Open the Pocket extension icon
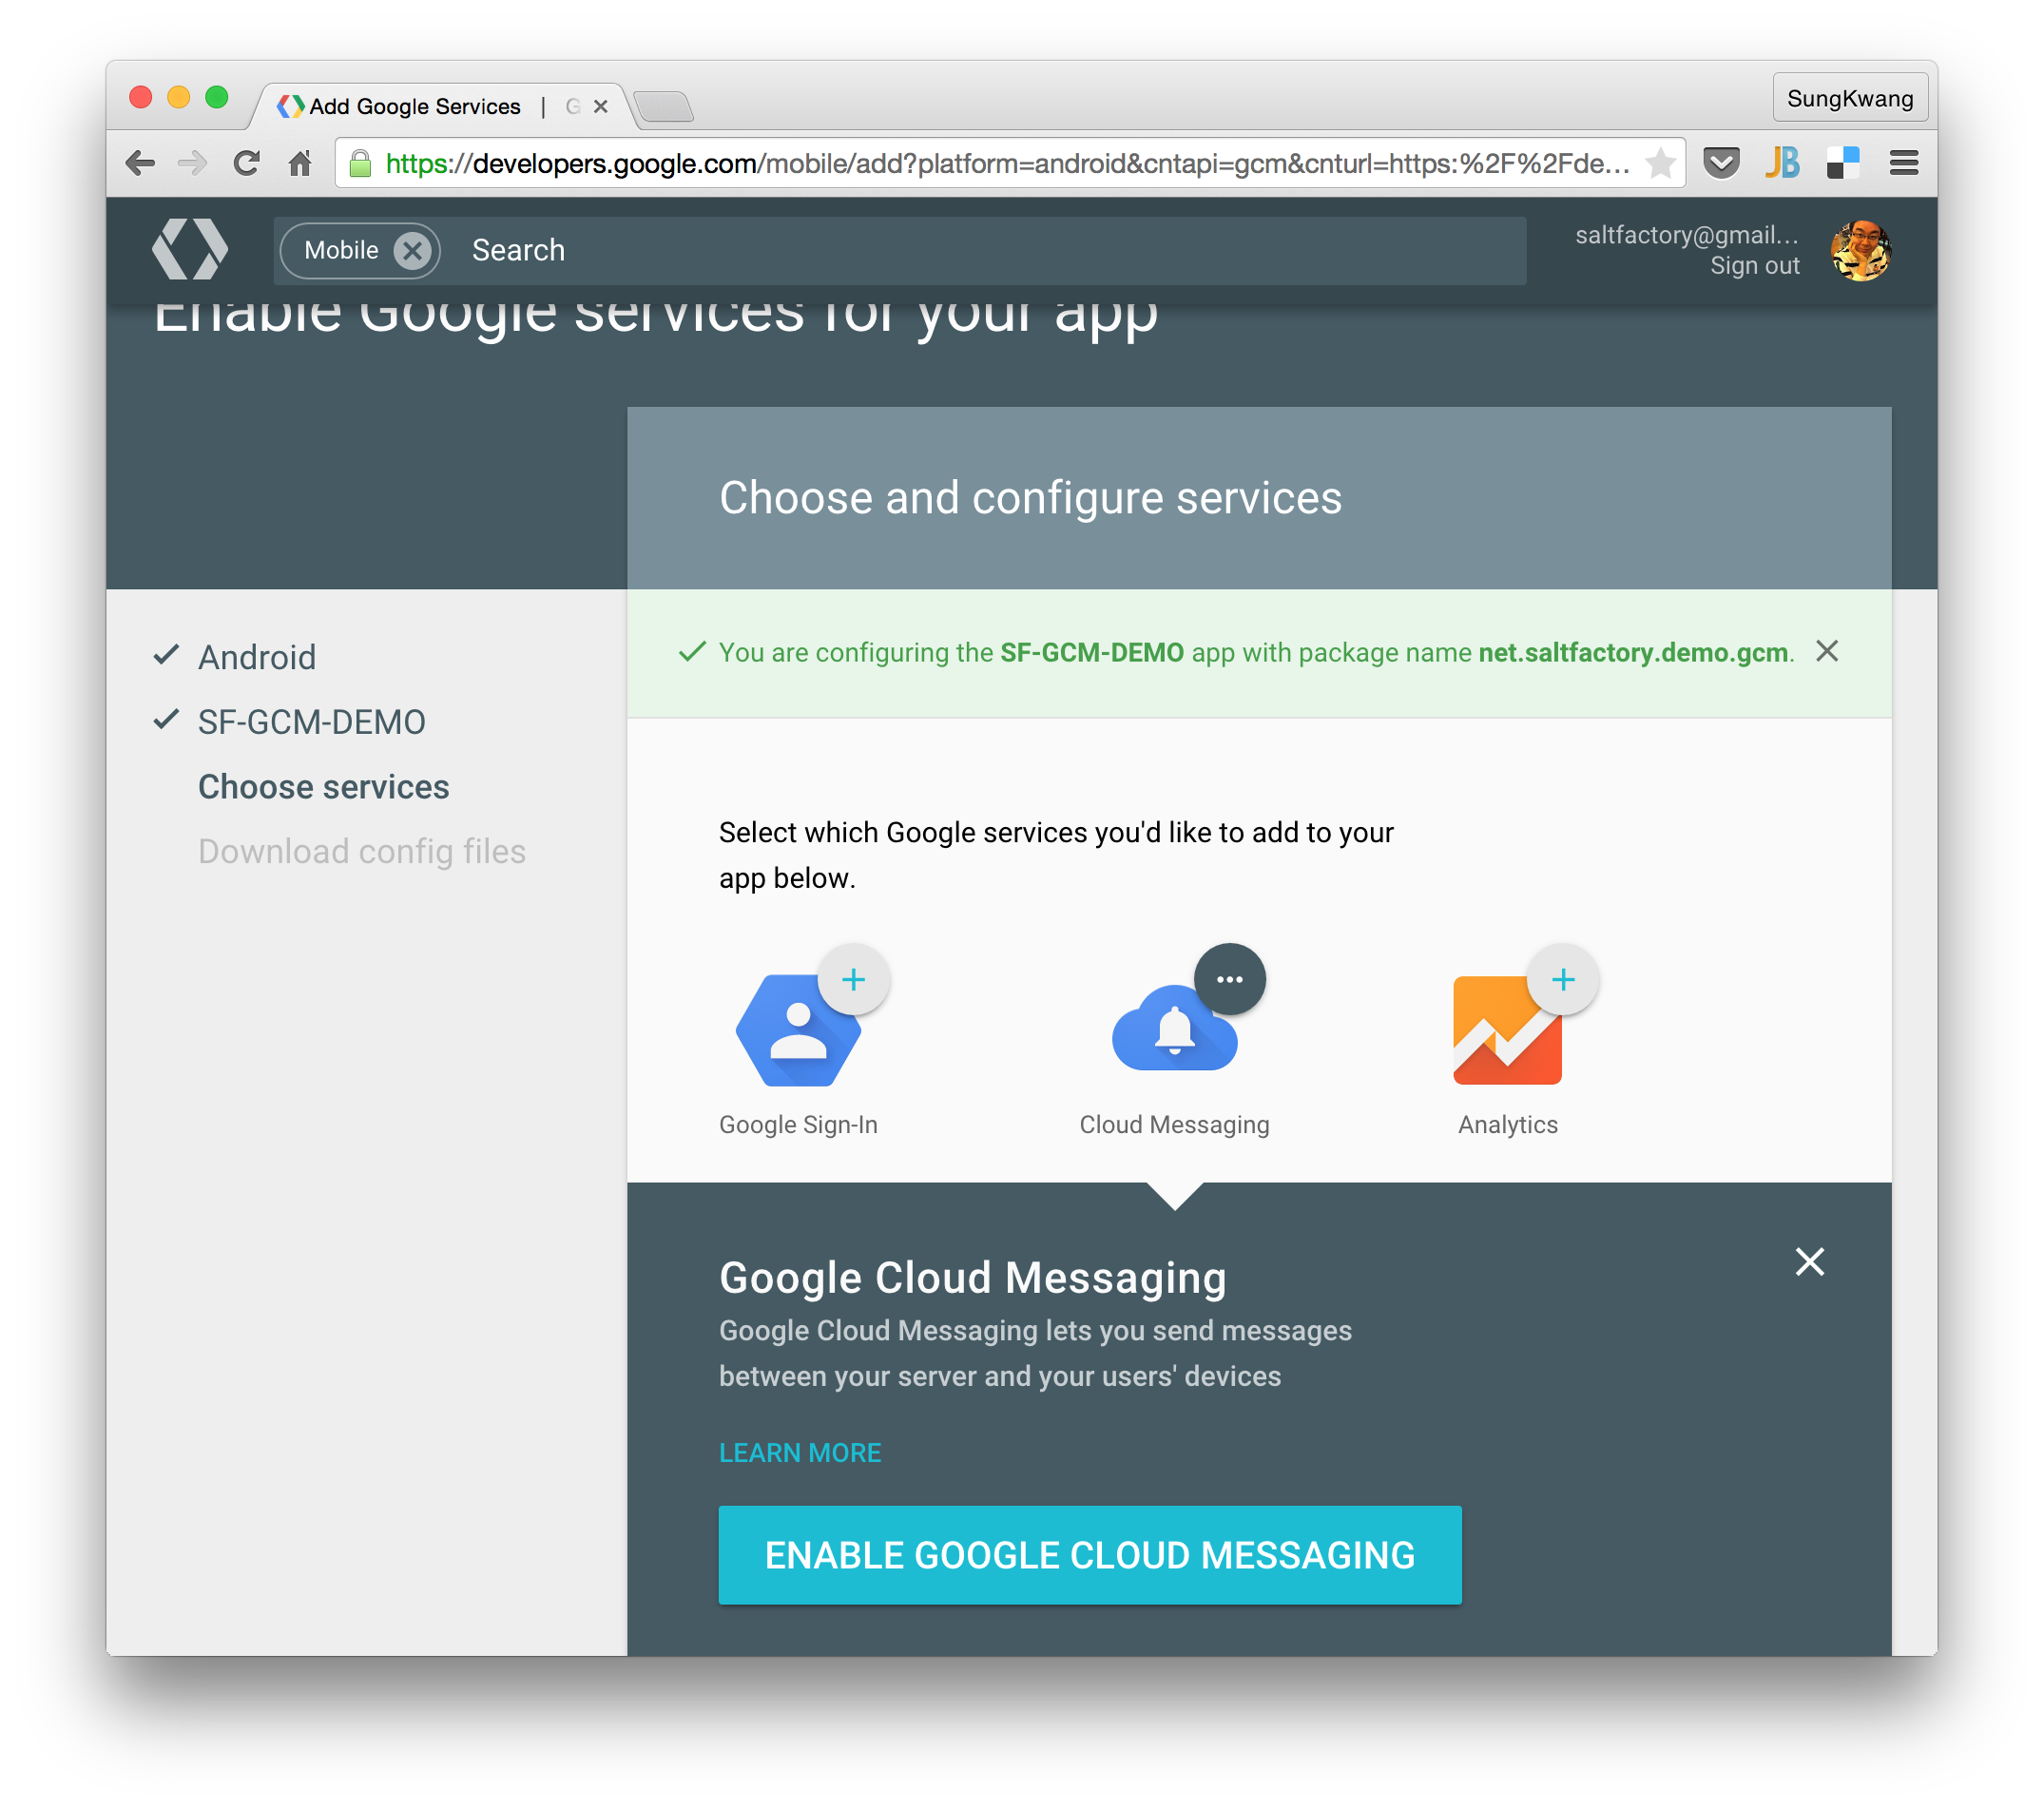The width and height of the screenshot is (2044, 1808). (x=1721, y=162)
